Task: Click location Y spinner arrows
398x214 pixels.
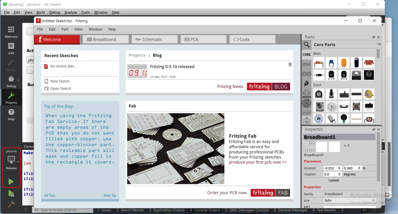Action: click(359, 168)
